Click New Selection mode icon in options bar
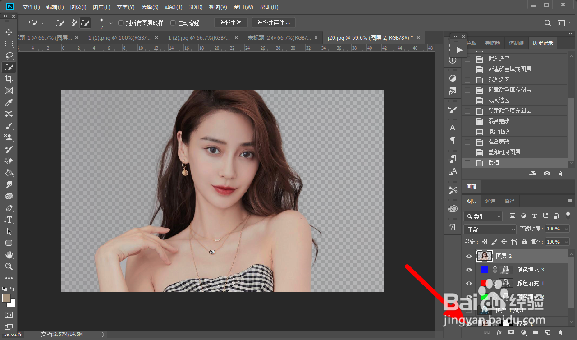577x340 pixels. click(x=60, y=23)
